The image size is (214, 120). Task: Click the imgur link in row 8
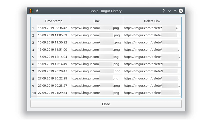96,78
